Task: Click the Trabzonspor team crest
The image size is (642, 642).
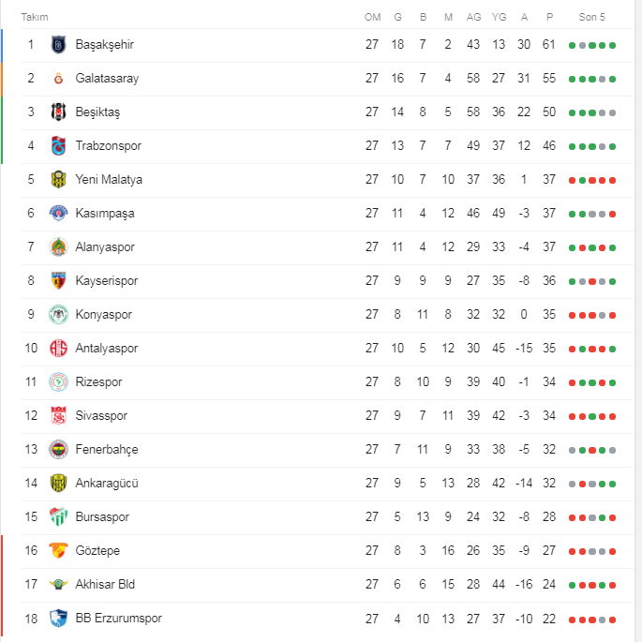Action: click(59, 146)
